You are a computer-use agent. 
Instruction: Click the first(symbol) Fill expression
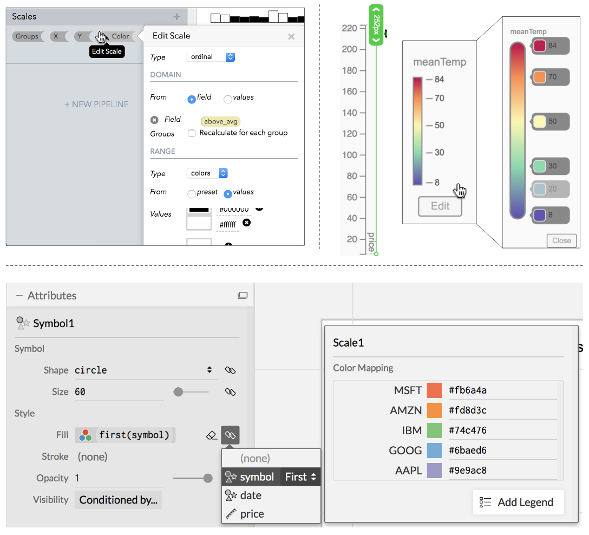134,435
